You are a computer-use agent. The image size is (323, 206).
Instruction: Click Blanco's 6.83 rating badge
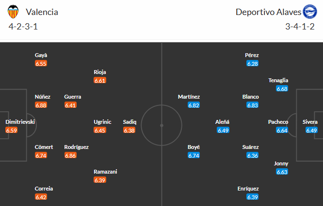point(252,105)
